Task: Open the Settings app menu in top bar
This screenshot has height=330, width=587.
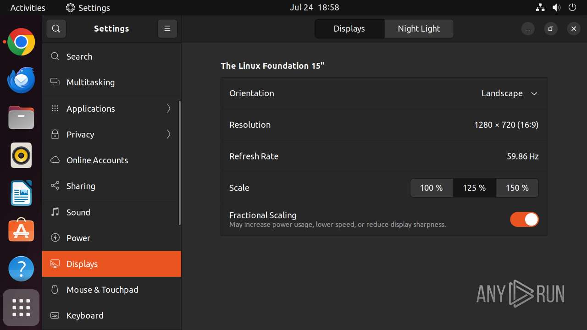Action: point(88,8)
